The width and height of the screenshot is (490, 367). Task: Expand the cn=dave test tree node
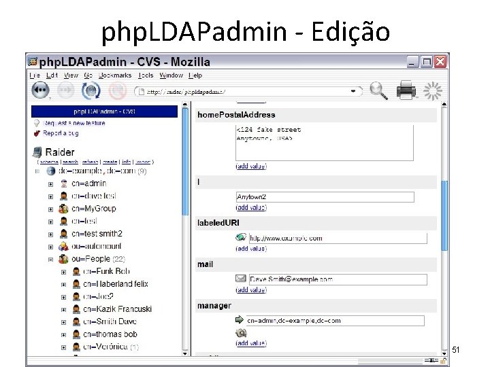[50, 196]
